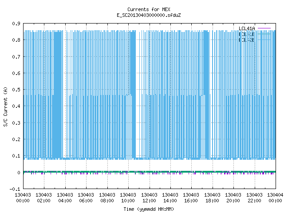
Task: Click the '130403 02:00' x-axis tick label
Action: (x=43, y=198)
